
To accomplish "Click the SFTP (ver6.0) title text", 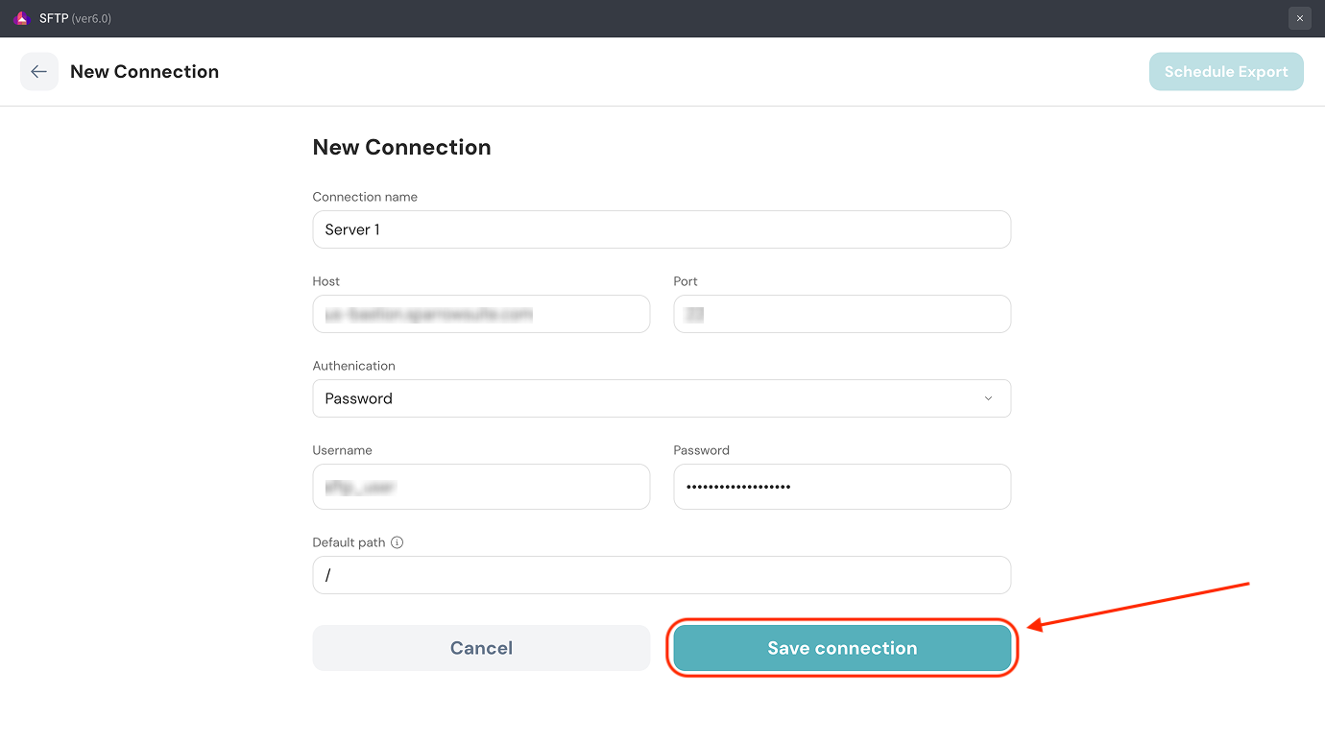I will click(75, 18).
